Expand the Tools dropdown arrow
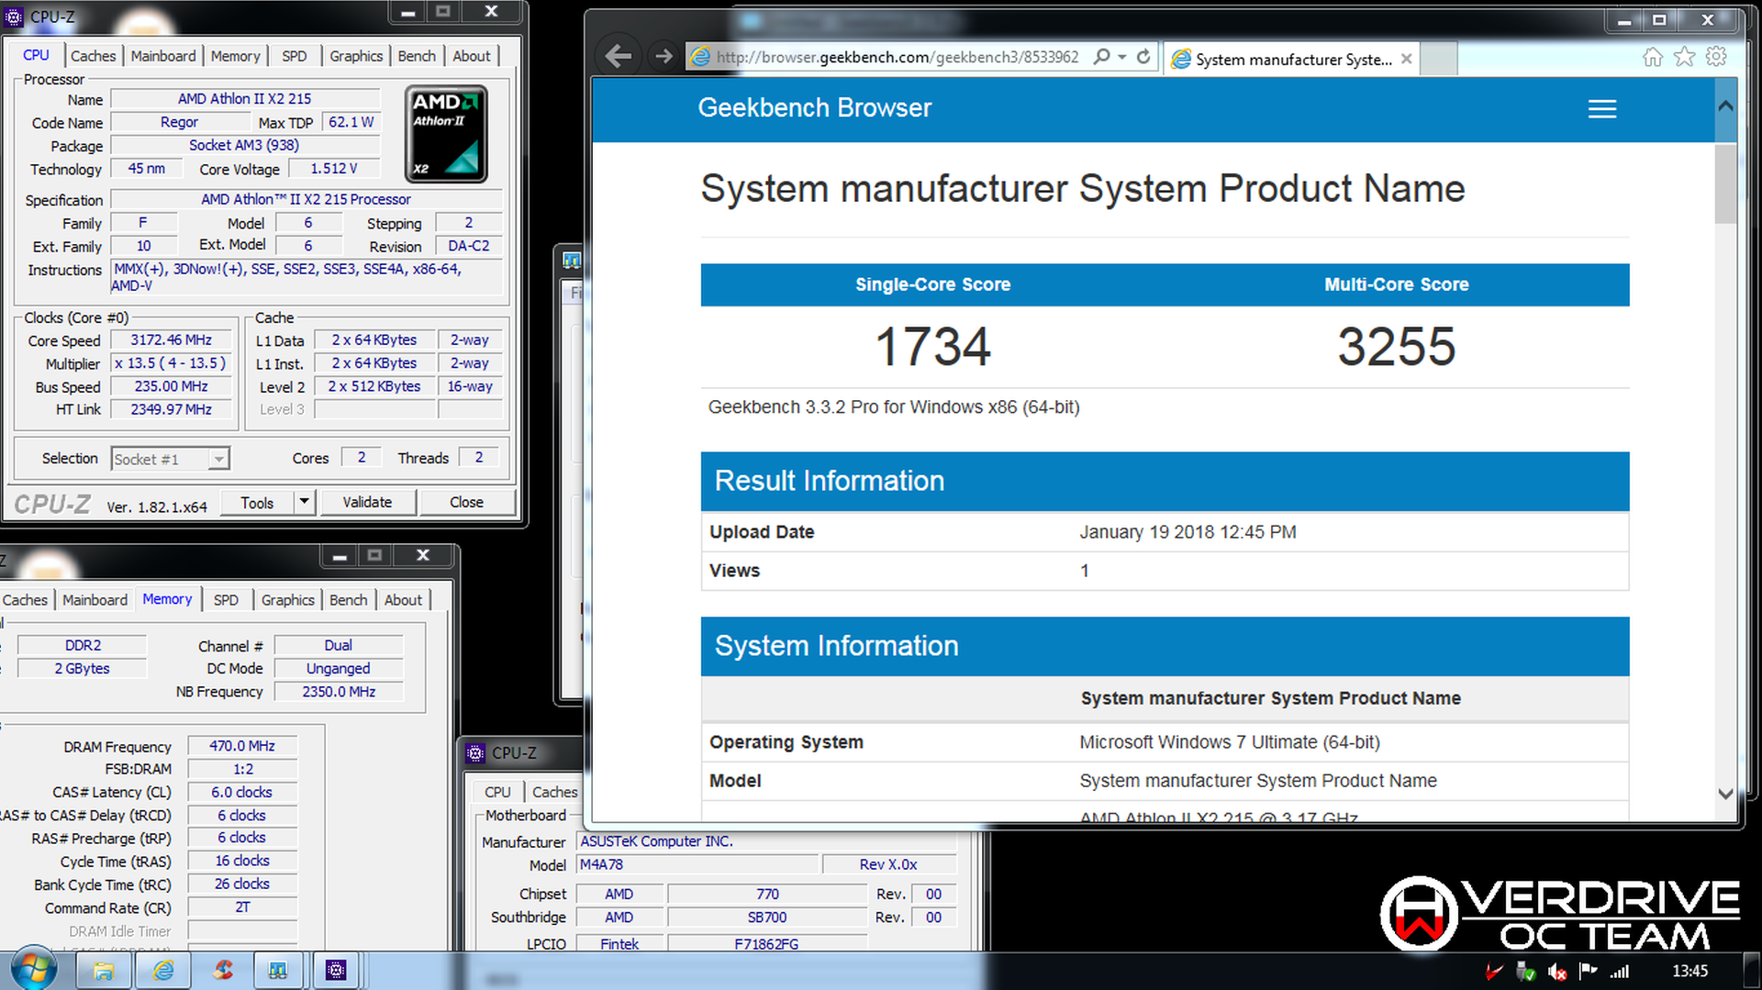Viewport: 1762px width, 990px height. (304, 502)
